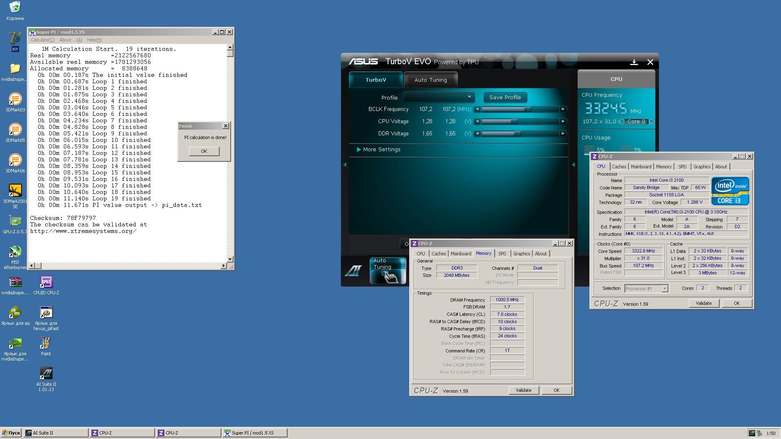
Task: Show the next core with right arrow
Action: coord(652,122)
